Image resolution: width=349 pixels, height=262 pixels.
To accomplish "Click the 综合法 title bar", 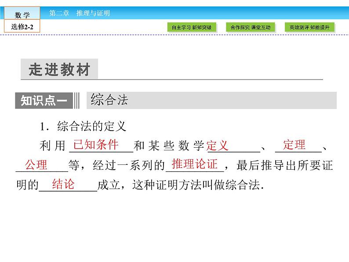I will (x=211, y=100).
